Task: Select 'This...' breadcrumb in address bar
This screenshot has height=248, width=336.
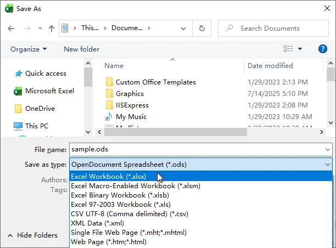Action: coord(90,28)
